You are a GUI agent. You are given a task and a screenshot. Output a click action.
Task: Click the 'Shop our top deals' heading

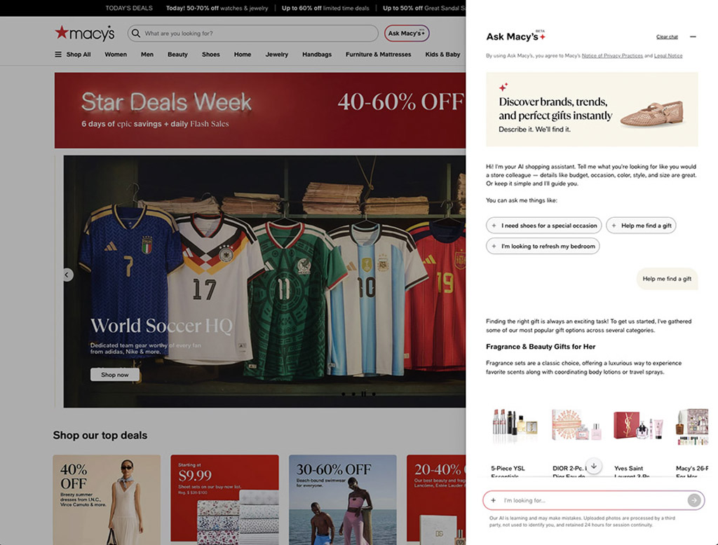(x=100, y=435)
